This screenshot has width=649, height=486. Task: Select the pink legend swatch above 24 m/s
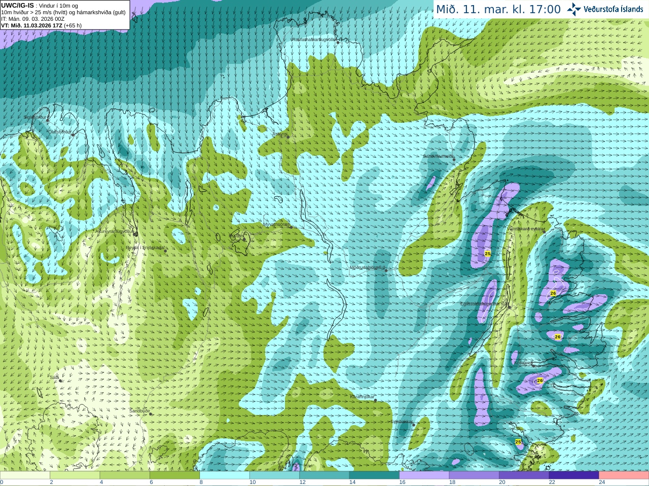[624, 475]
